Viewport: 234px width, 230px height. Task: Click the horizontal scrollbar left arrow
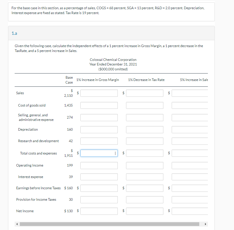click(17, 224)
